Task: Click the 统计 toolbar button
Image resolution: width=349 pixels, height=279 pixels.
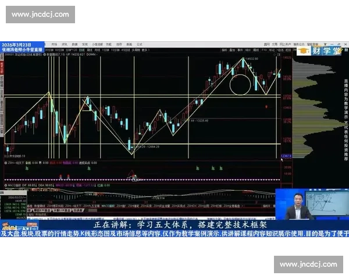Action: (x=248, y=50)
